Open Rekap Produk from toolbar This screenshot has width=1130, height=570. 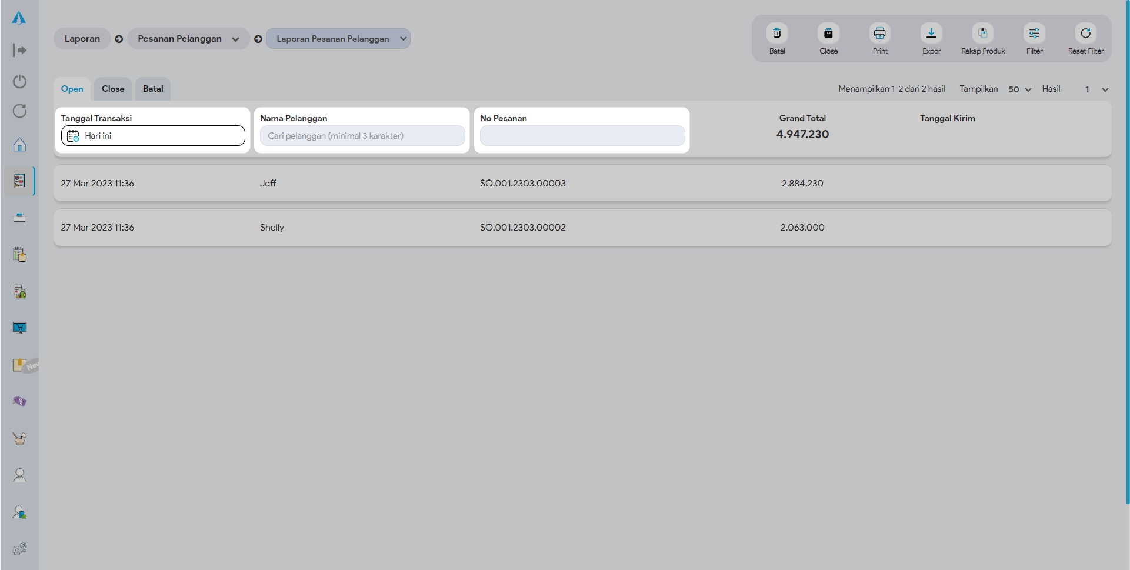coord(982,34)
